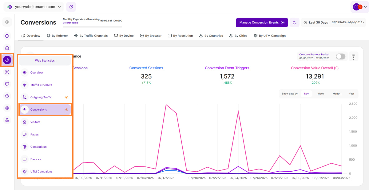Image resolution: width=369 pixels, height=190 pixels.
Task: Expand the collapsed sidebar arrow icon
Action: pyautogui.click(x=7, y=22)
